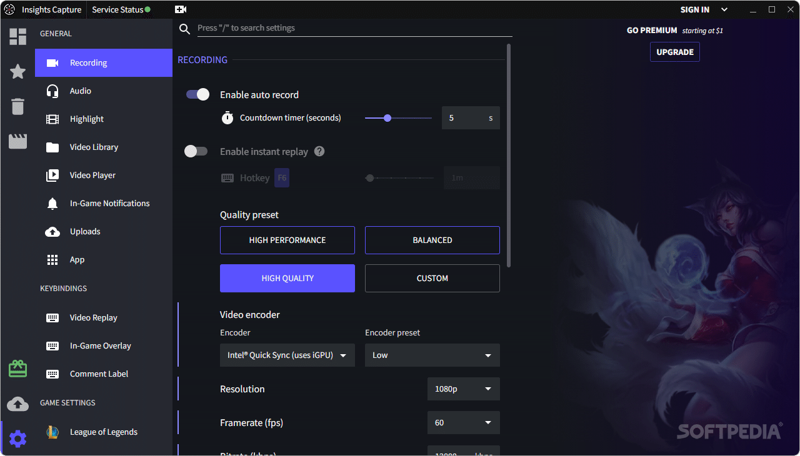Open App settings
This screenshot has width=800, height=456.
click(104, 259)
